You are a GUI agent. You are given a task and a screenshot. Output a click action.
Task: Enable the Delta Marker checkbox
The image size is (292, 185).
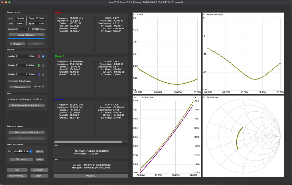click(9, 81)
